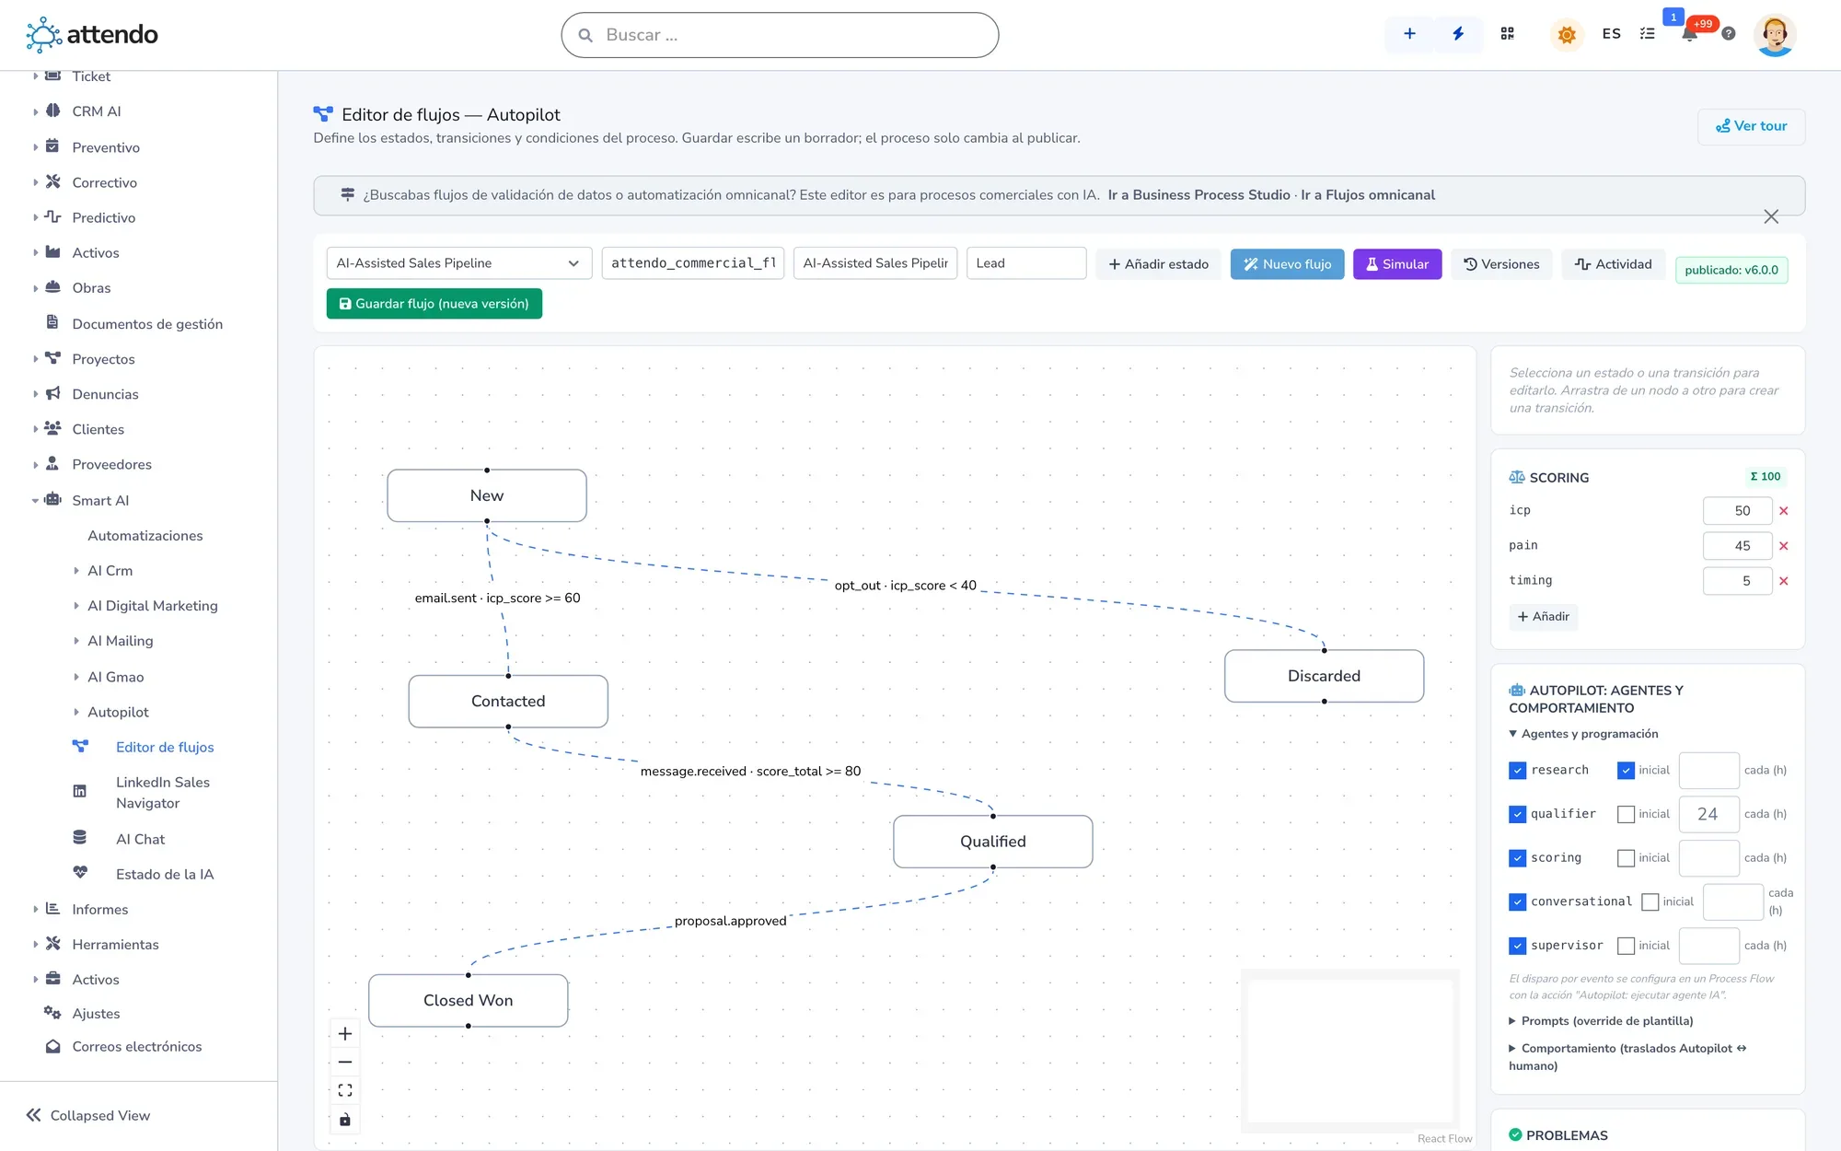Expand the CRM AI sidebar group

pyautogui.click(x=97, y=111)
